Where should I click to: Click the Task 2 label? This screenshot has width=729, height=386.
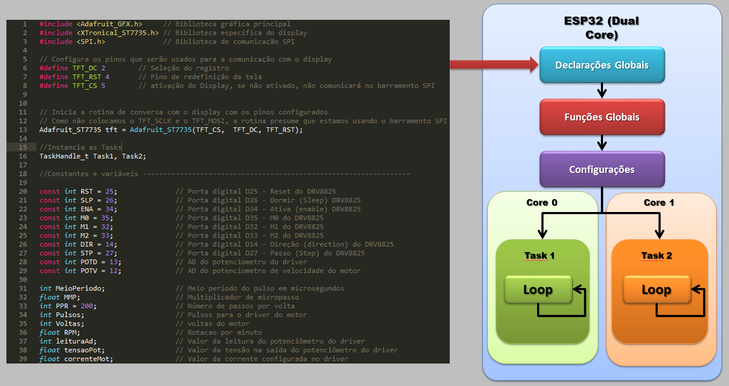pyautogui.click(x=657, y=256)
